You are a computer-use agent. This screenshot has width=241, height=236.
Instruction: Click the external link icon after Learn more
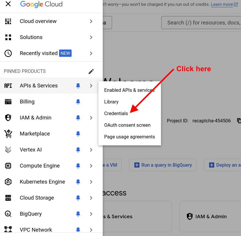pos(236,4)
